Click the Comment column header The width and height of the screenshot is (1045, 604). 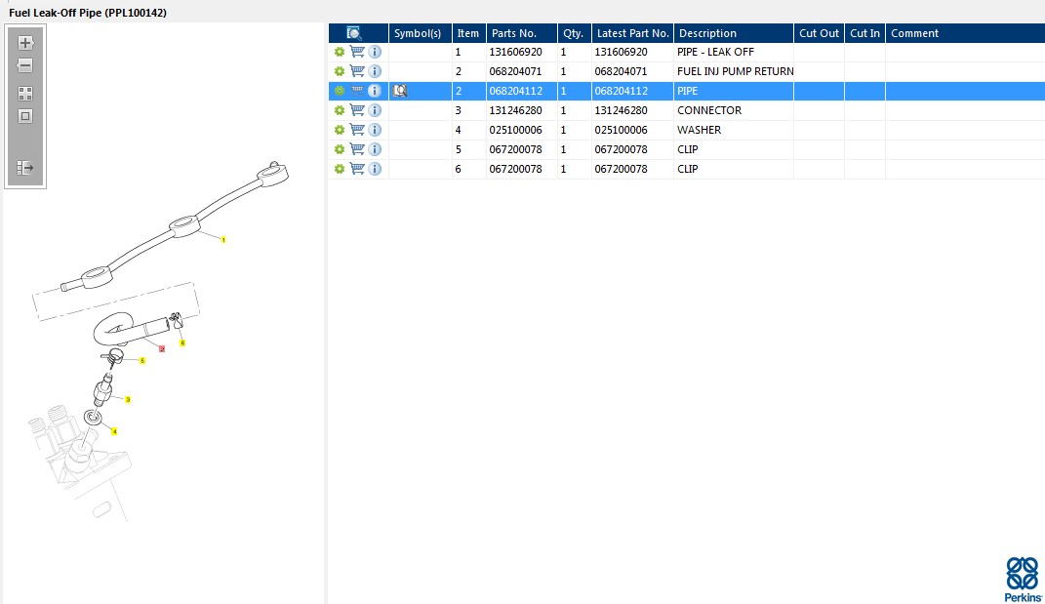pos(965,33)
